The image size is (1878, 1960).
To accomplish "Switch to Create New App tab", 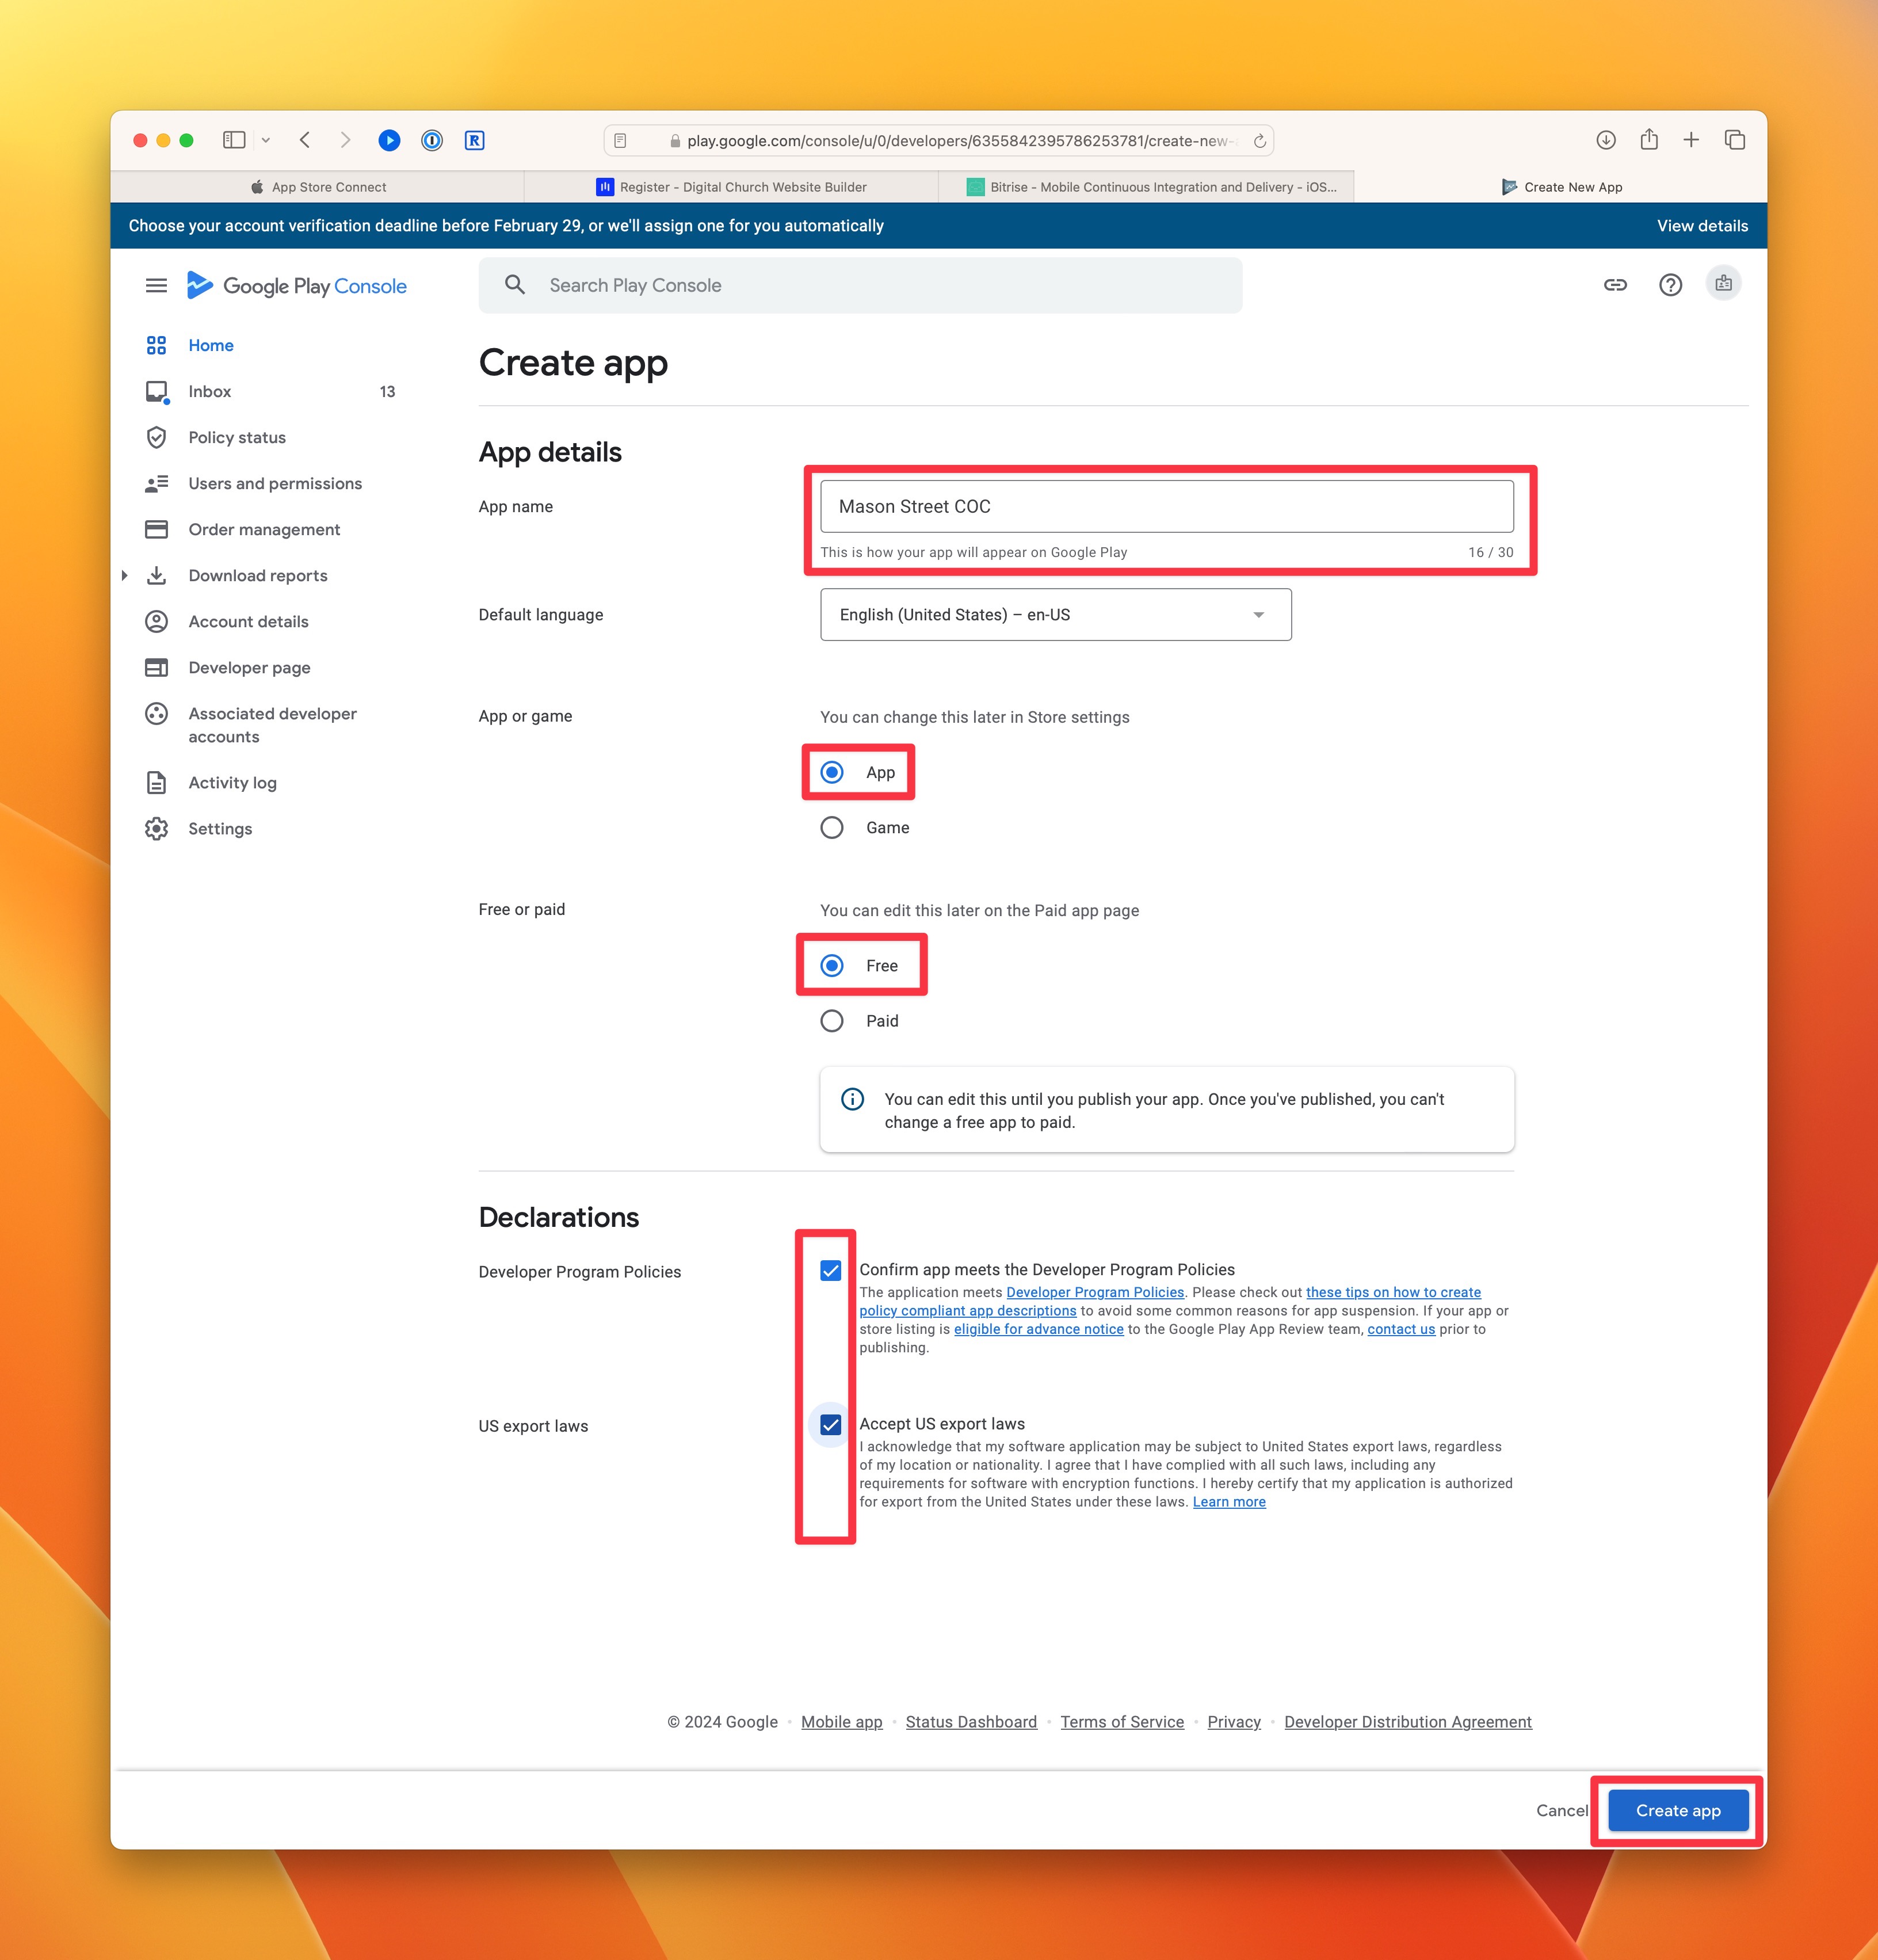I will 1561,187.
